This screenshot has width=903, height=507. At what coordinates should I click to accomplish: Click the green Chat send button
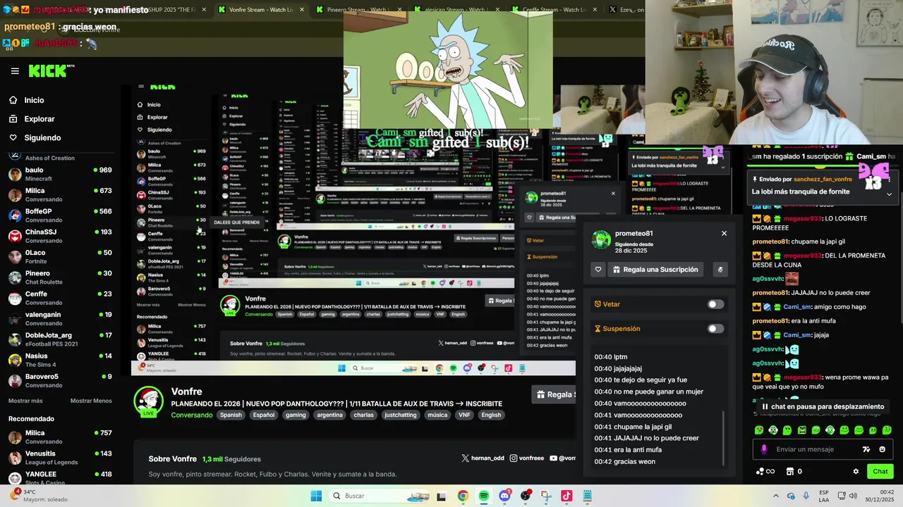(880, 472)
